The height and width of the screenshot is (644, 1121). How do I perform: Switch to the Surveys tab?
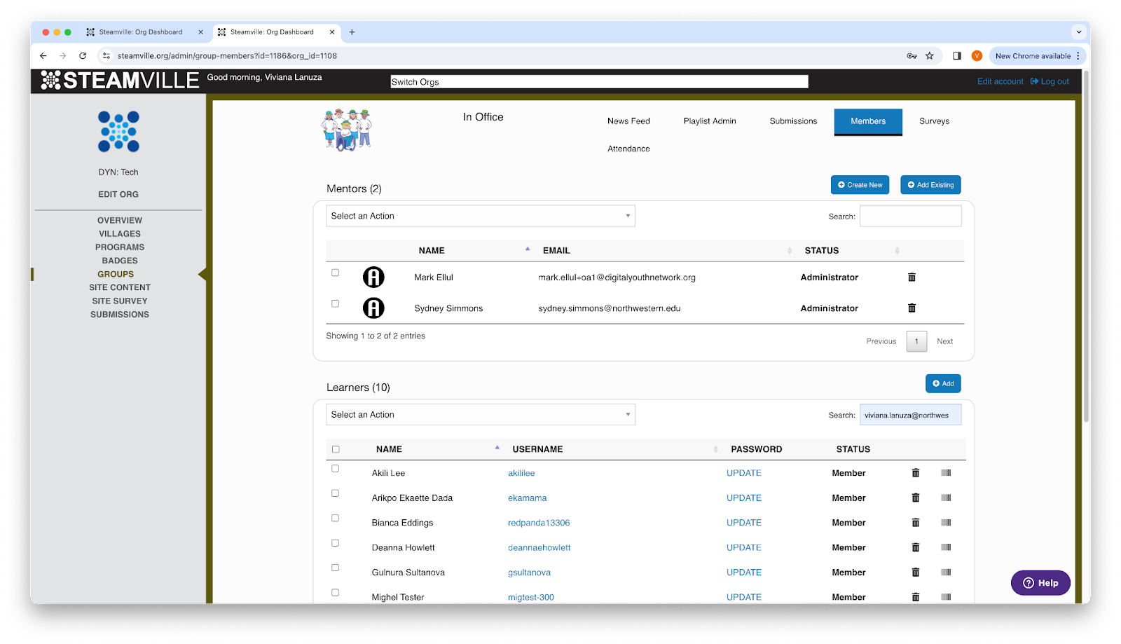point(934,121)
